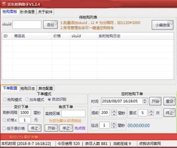Image resolution: width=177 pixels, height=148 pixels.
Task: Switch to the 抢购面板 tab
Action: (10, 12)
